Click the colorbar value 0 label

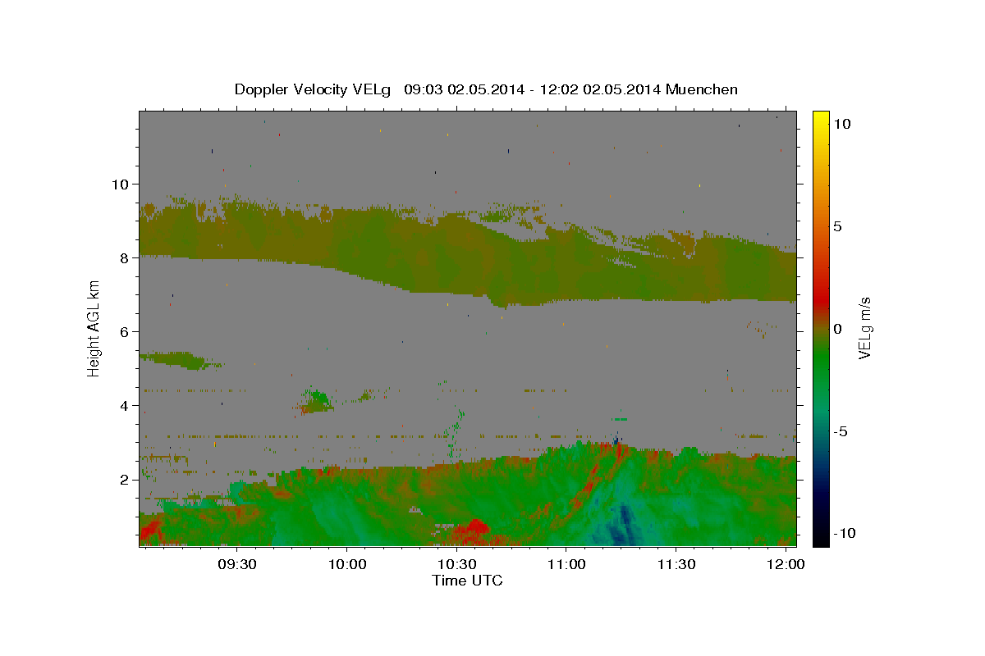pos(837,329)
